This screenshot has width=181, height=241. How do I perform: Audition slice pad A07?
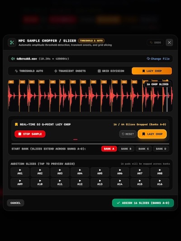point(140,172)
